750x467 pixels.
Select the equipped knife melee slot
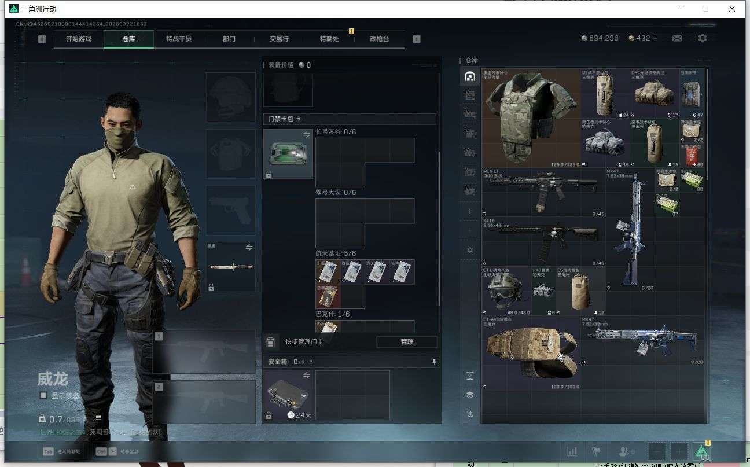point(231,267)
